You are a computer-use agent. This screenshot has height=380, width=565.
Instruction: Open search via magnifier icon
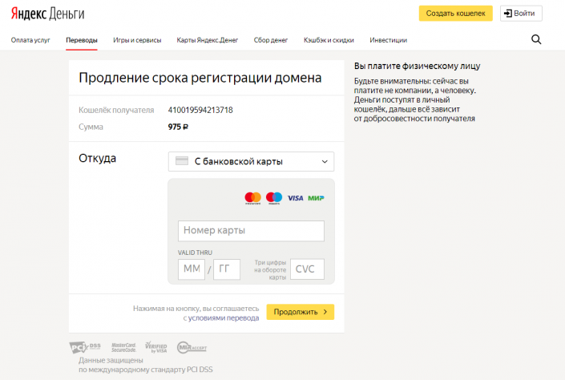(536, 39)
